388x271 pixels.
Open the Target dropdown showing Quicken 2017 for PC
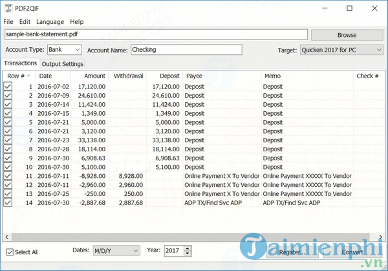click(x=341, y=50)
